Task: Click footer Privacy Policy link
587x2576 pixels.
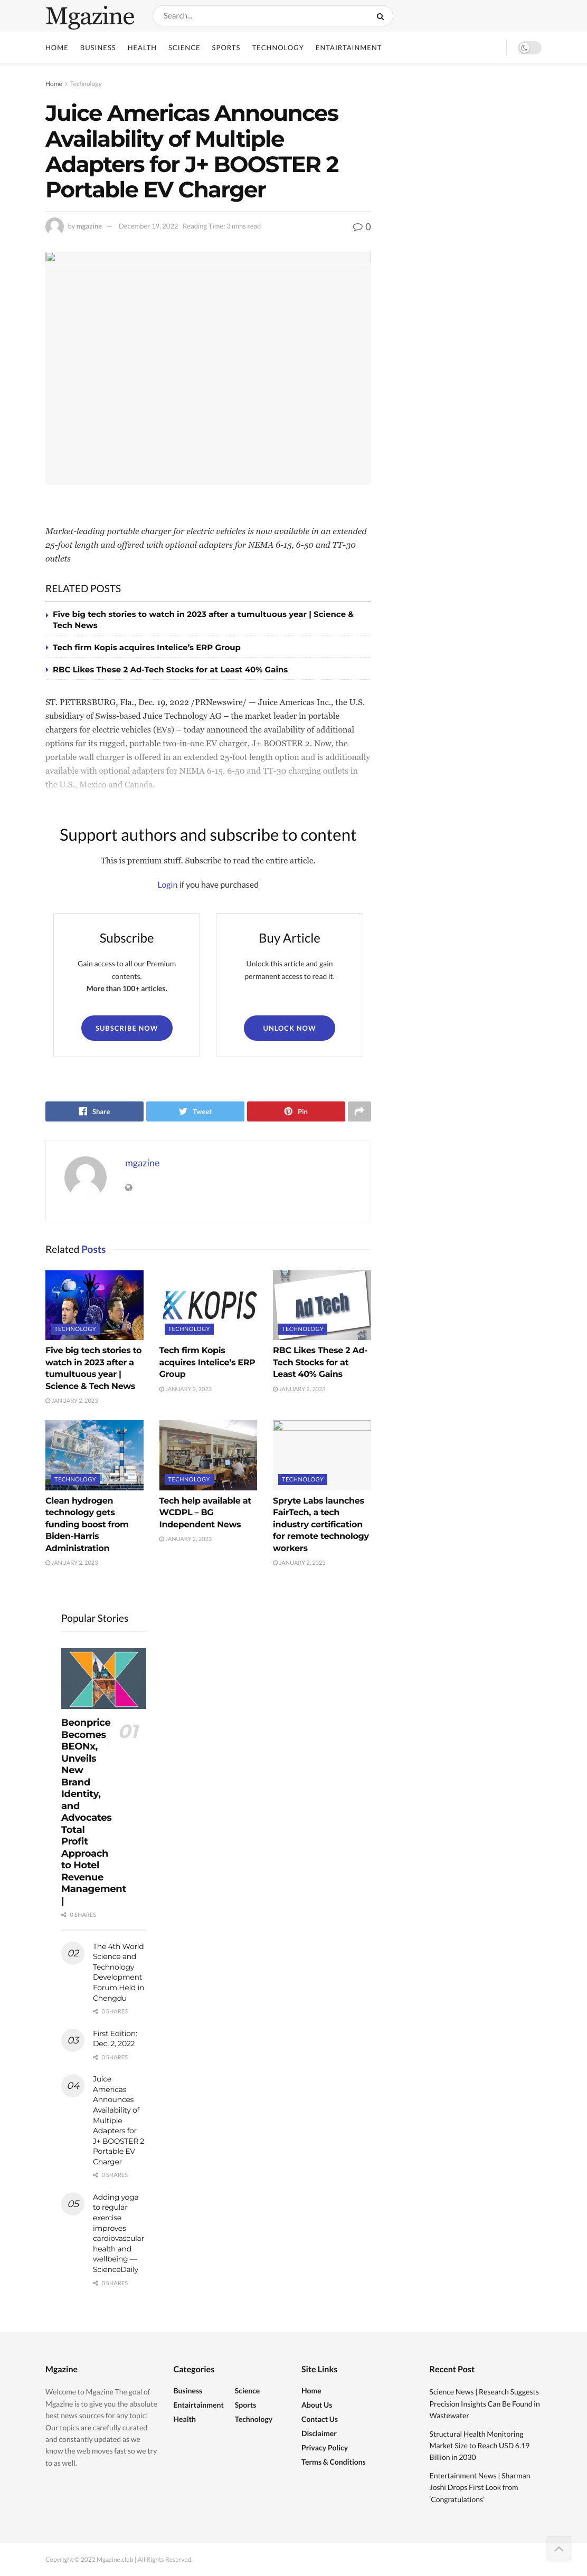Action: coord(324,2448)
